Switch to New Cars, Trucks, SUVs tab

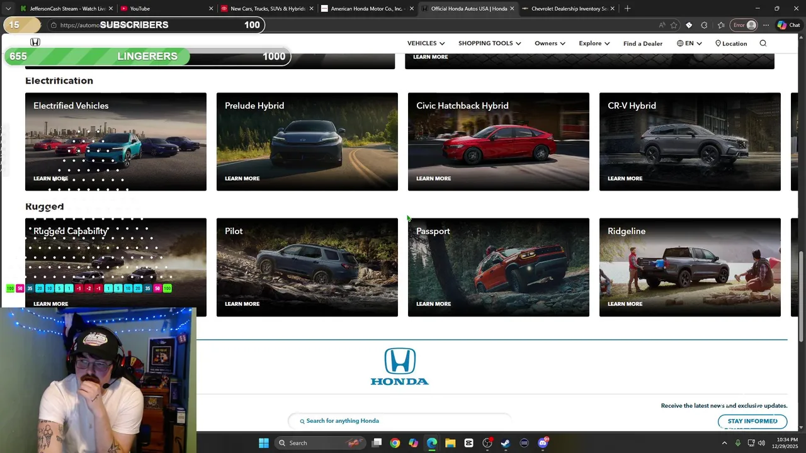coord(266,9)
